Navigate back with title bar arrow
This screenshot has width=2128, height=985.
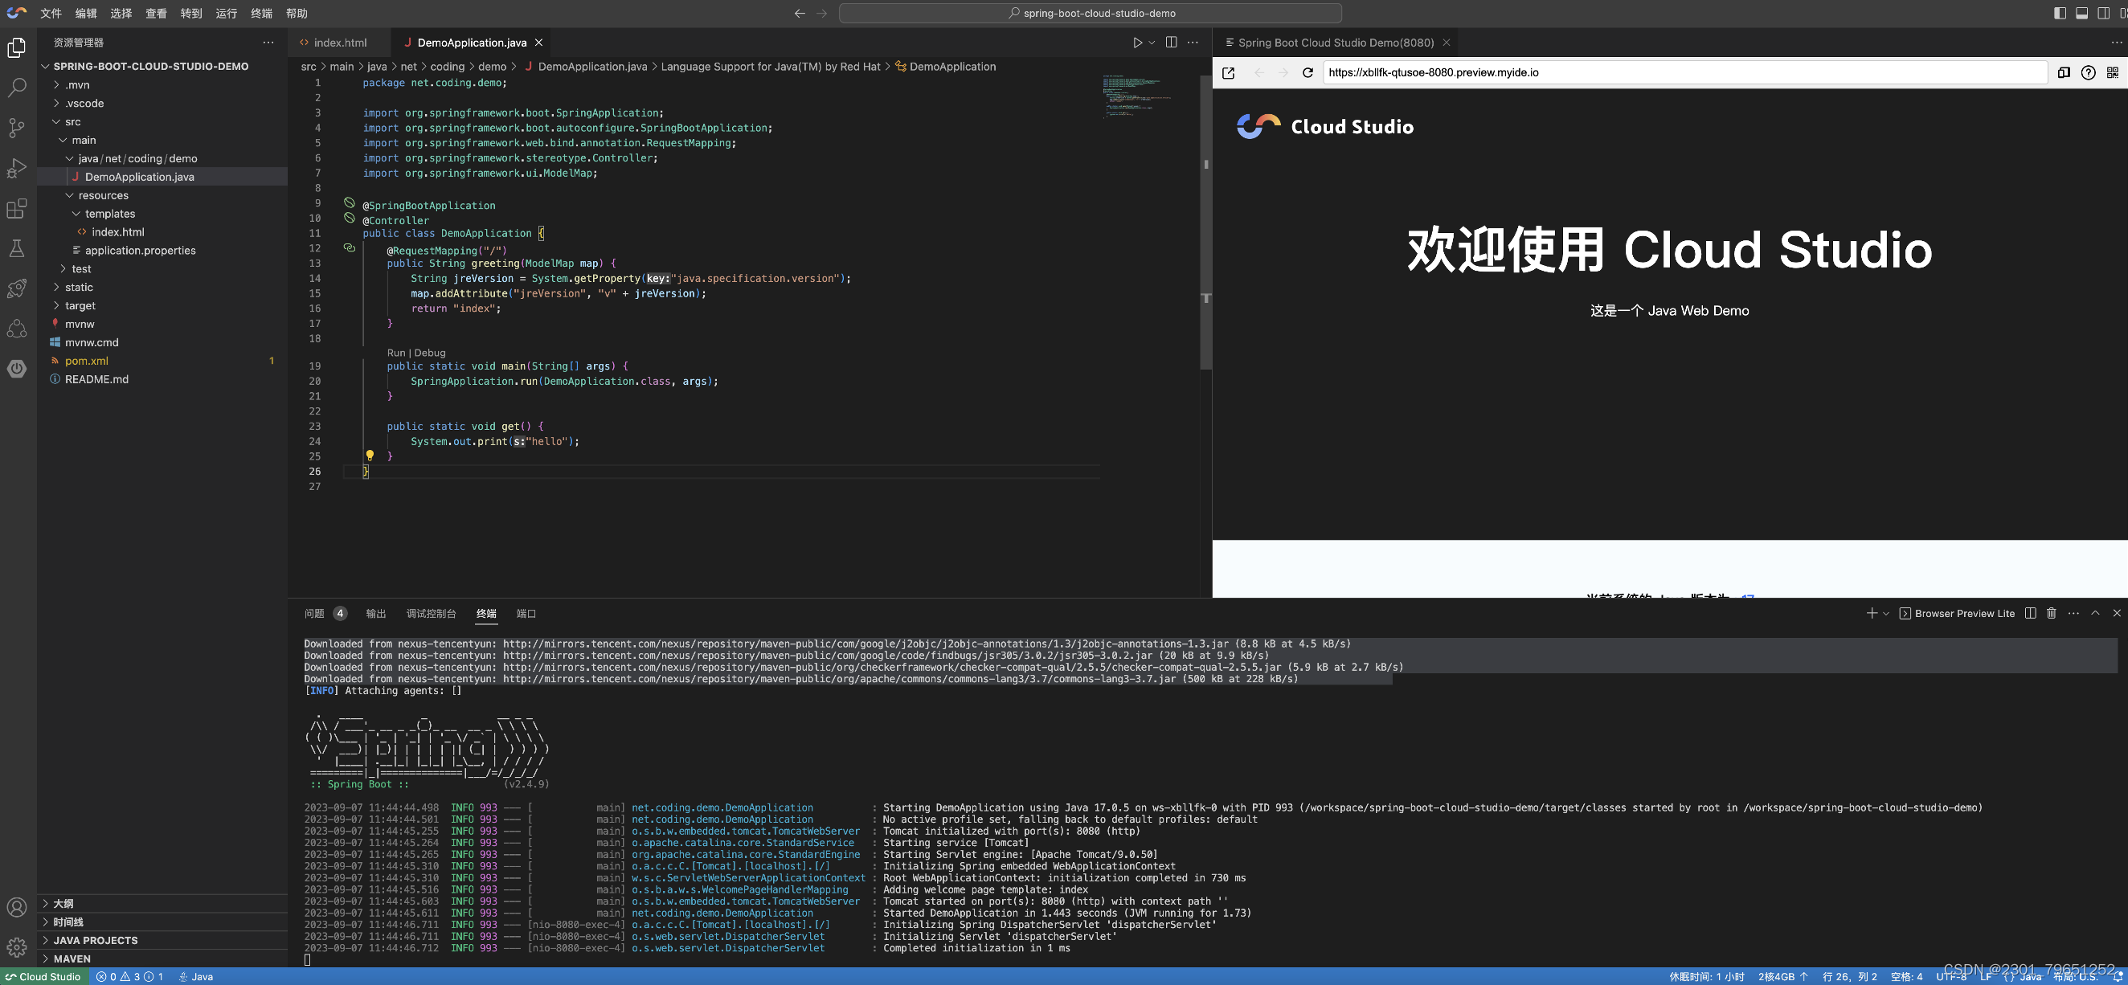pos(799,13)
